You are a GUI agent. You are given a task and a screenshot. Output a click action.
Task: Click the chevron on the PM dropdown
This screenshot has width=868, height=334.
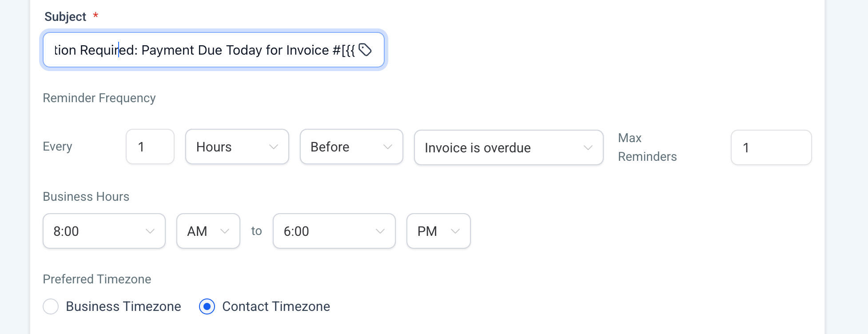point(455,231)
